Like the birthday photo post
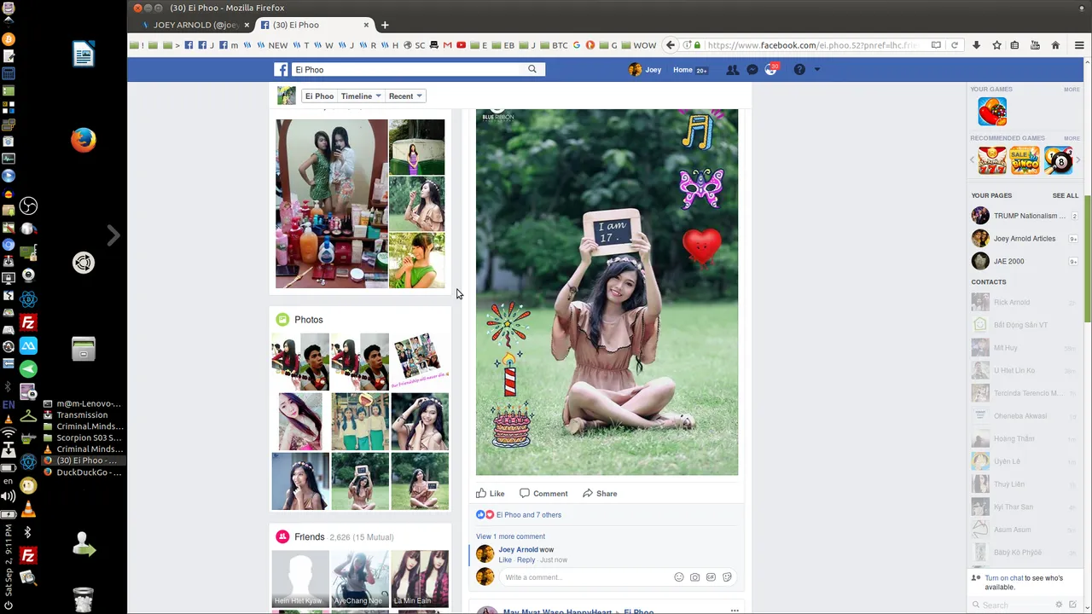This screenshot has width=1092, height=614. [491, 494]
